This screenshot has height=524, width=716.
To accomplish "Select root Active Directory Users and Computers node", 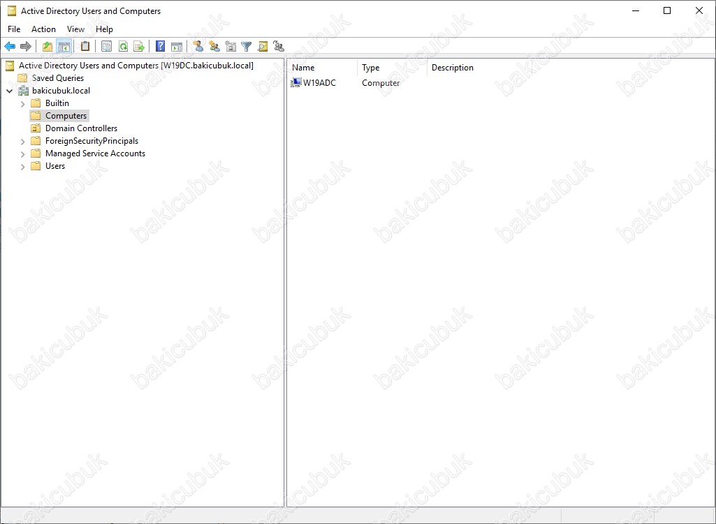I will pos(136,66).
